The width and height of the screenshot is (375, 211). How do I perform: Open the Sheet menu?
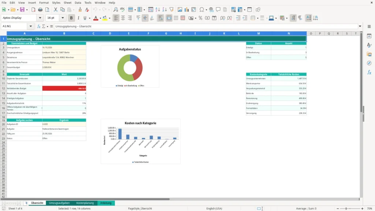pyautogui.click(x=67, y=3)
